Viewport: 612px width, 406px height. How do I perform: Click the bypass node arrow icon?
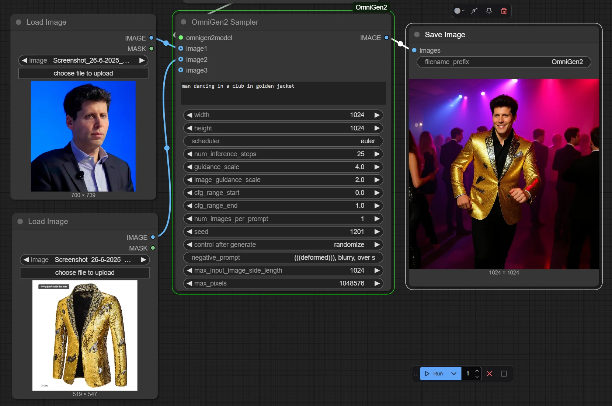[474, 11]
